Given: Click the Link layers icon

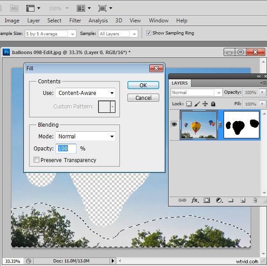Looking at the screenshot, I should 182,200.
